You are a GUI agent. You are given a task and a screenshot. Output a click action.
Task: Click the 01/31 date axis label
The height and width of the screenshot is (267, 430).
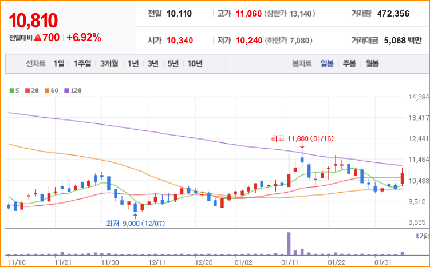383,262
